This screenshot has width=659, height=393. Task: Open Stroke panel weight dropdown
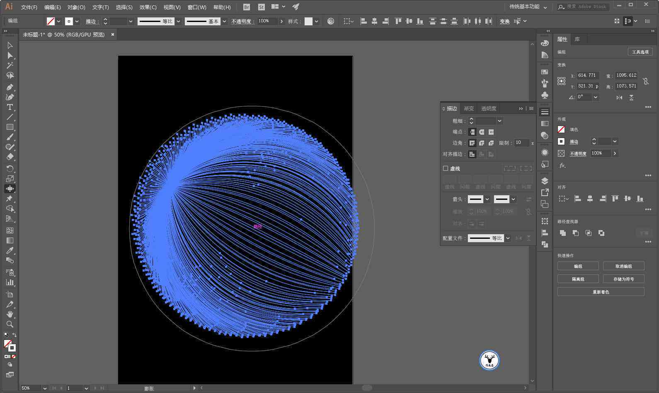tap(499, 121)
